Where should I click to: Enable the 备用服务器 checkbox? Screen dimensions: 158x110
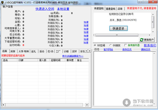click(x=126, y=45)
